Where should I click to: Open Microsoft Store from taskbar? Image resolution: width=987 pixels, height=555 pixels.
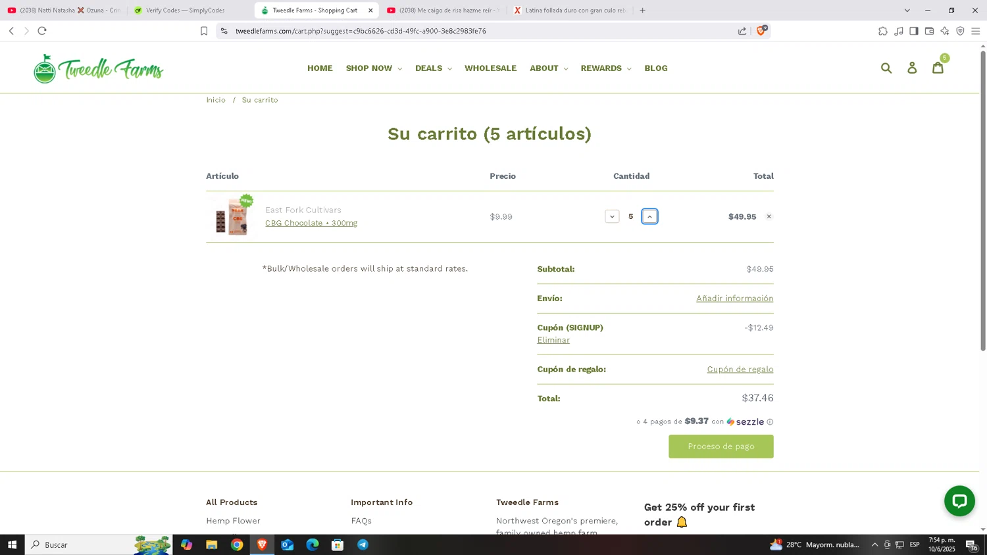338,544
